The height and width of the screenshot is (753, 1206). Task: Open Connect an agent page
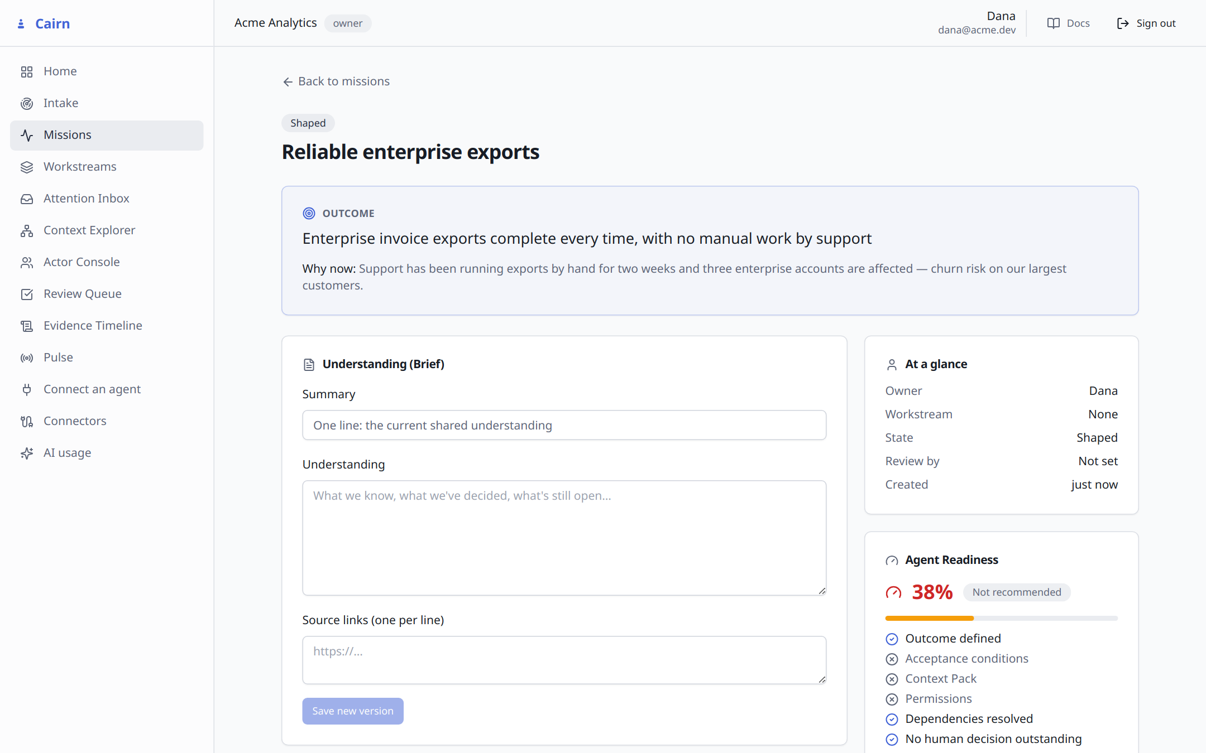tap(107, 390)
